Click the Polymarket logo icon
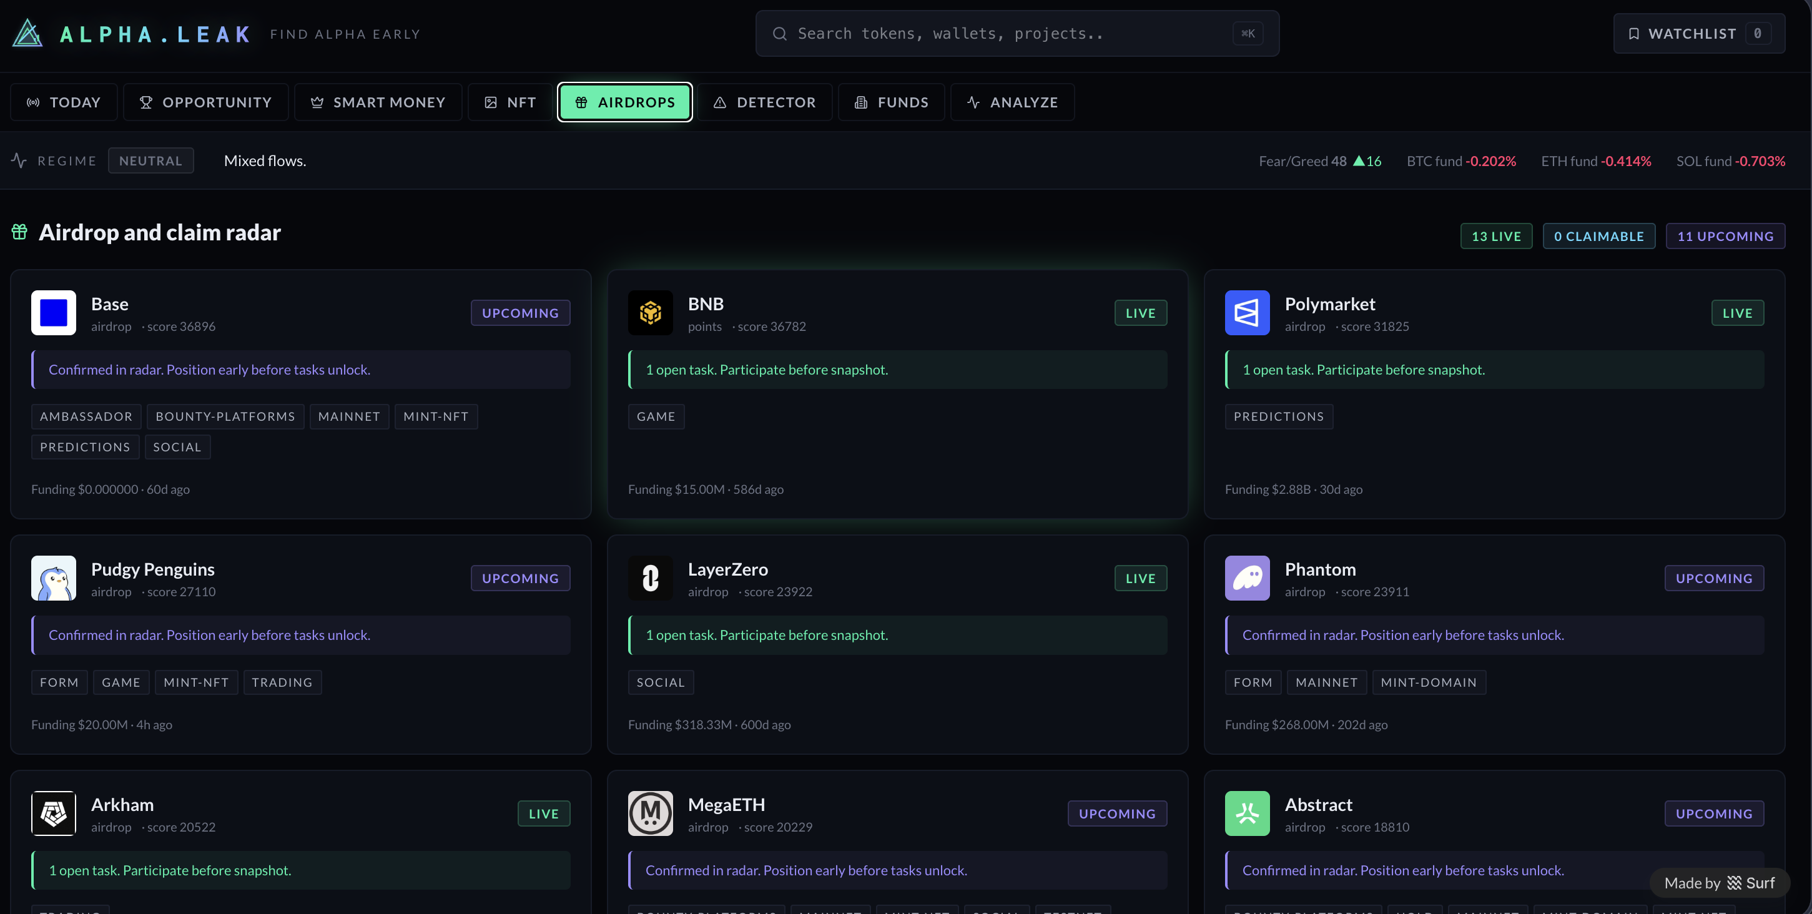Viewport: 1812px width, 914px height. (1246, 313)
